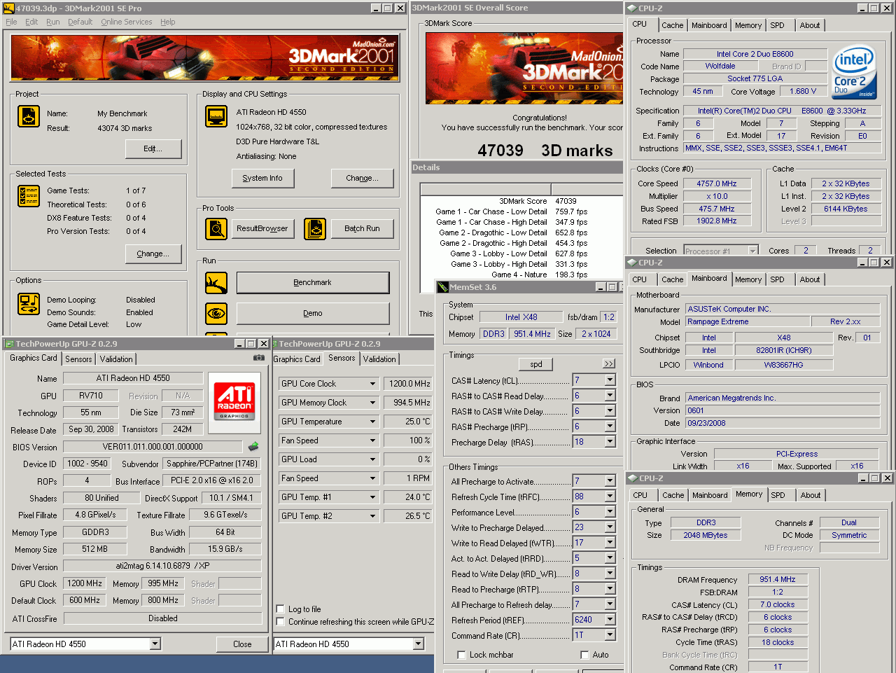This screenshot has width=896, height=673.
Task: Open the File menu in 3DMark2001
Action: [x=11, y=22]
